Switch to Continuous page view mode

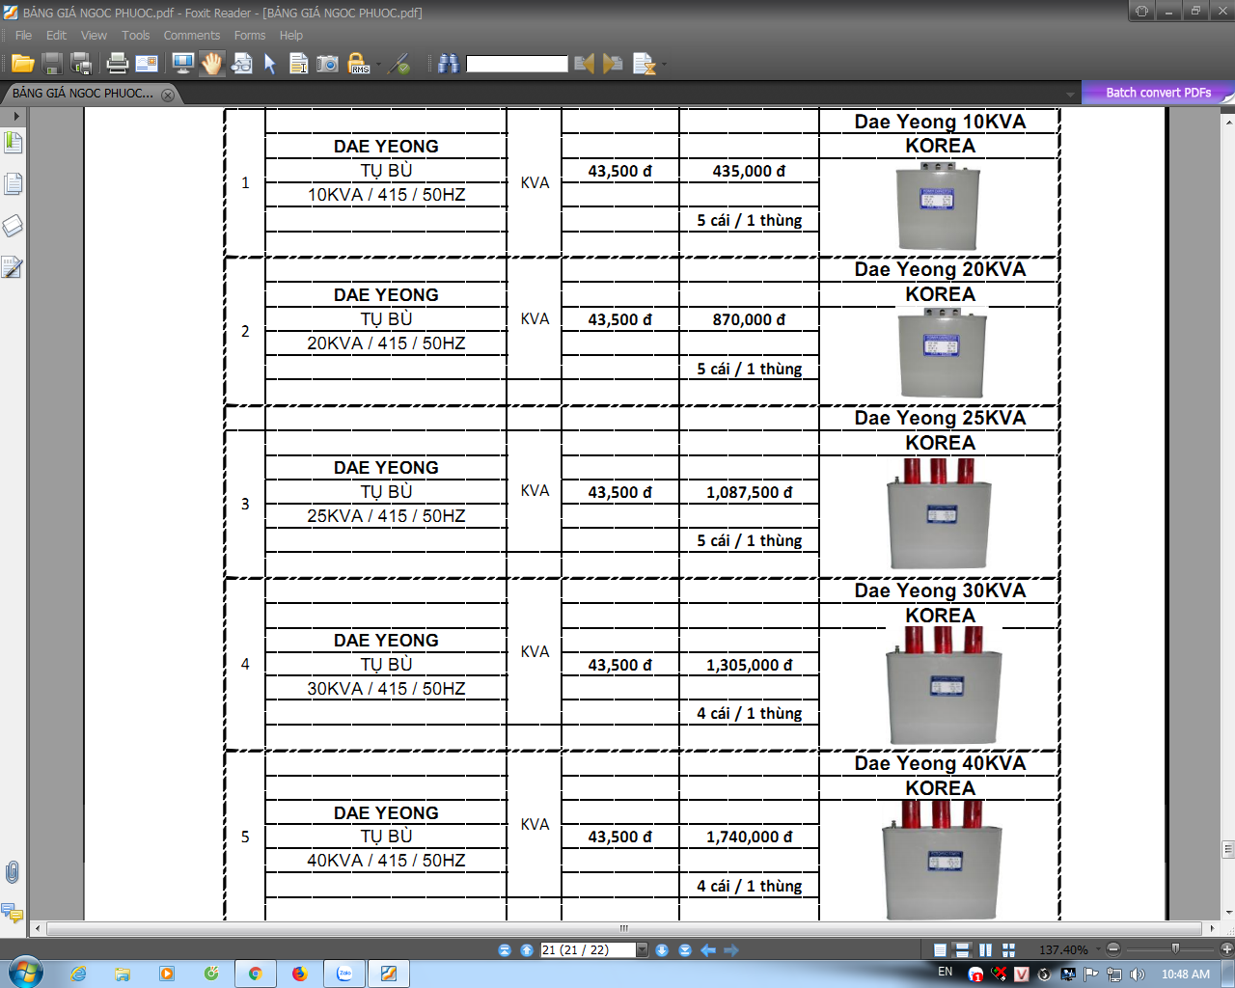point(962,950)
